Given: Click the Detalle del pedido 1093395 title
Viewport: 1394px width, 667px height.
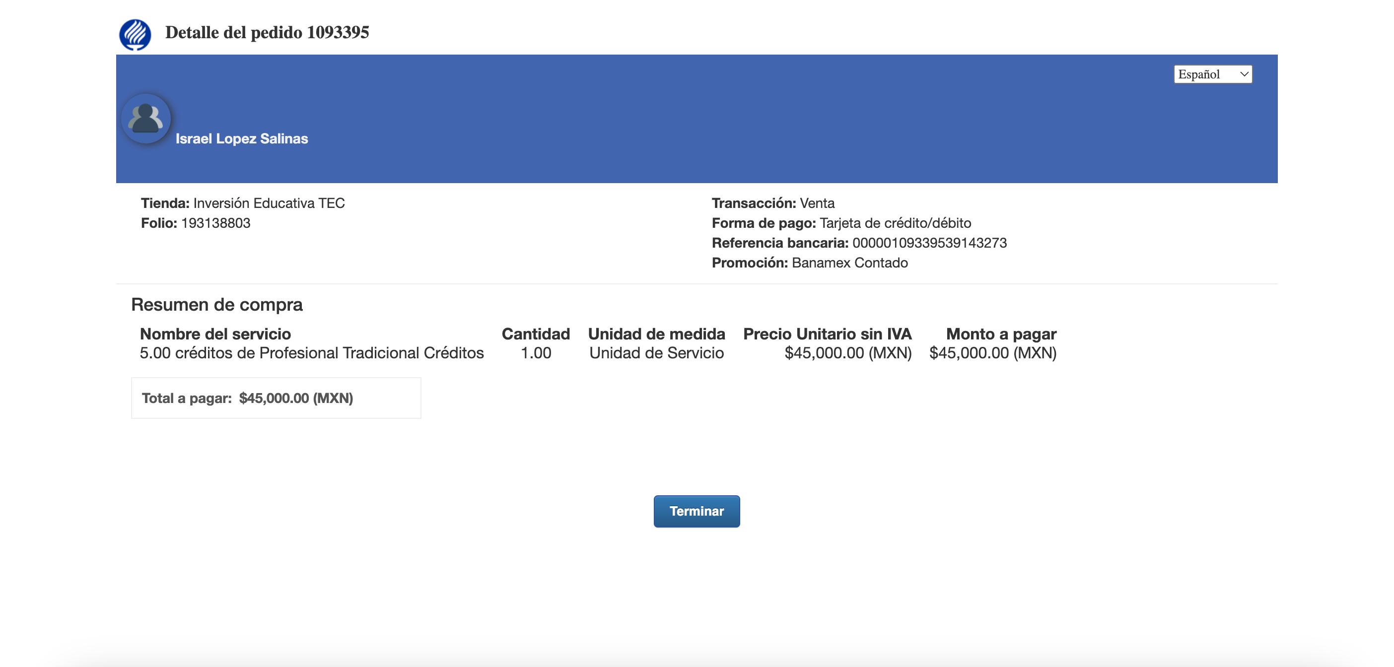Looking at the screenshot, I should [267, 32].
